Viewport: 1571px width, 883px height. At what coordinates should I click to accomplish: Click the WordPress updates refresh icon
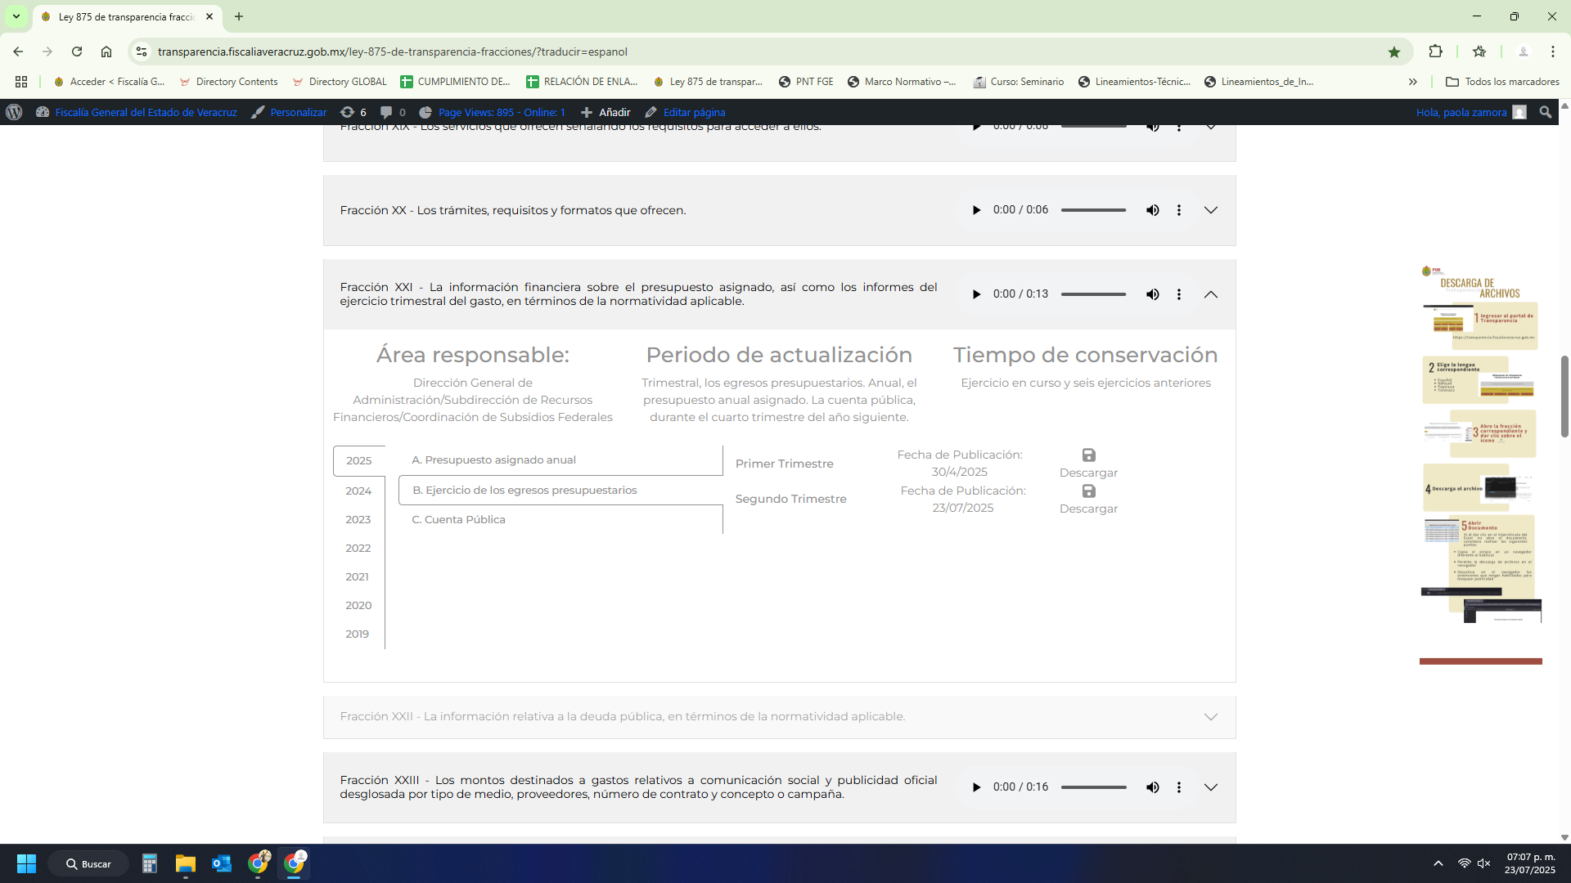tap(348, 112)
